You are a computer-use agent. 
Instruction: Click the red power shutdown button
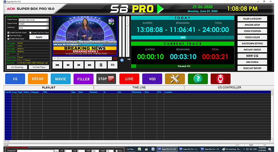[220, 79]
